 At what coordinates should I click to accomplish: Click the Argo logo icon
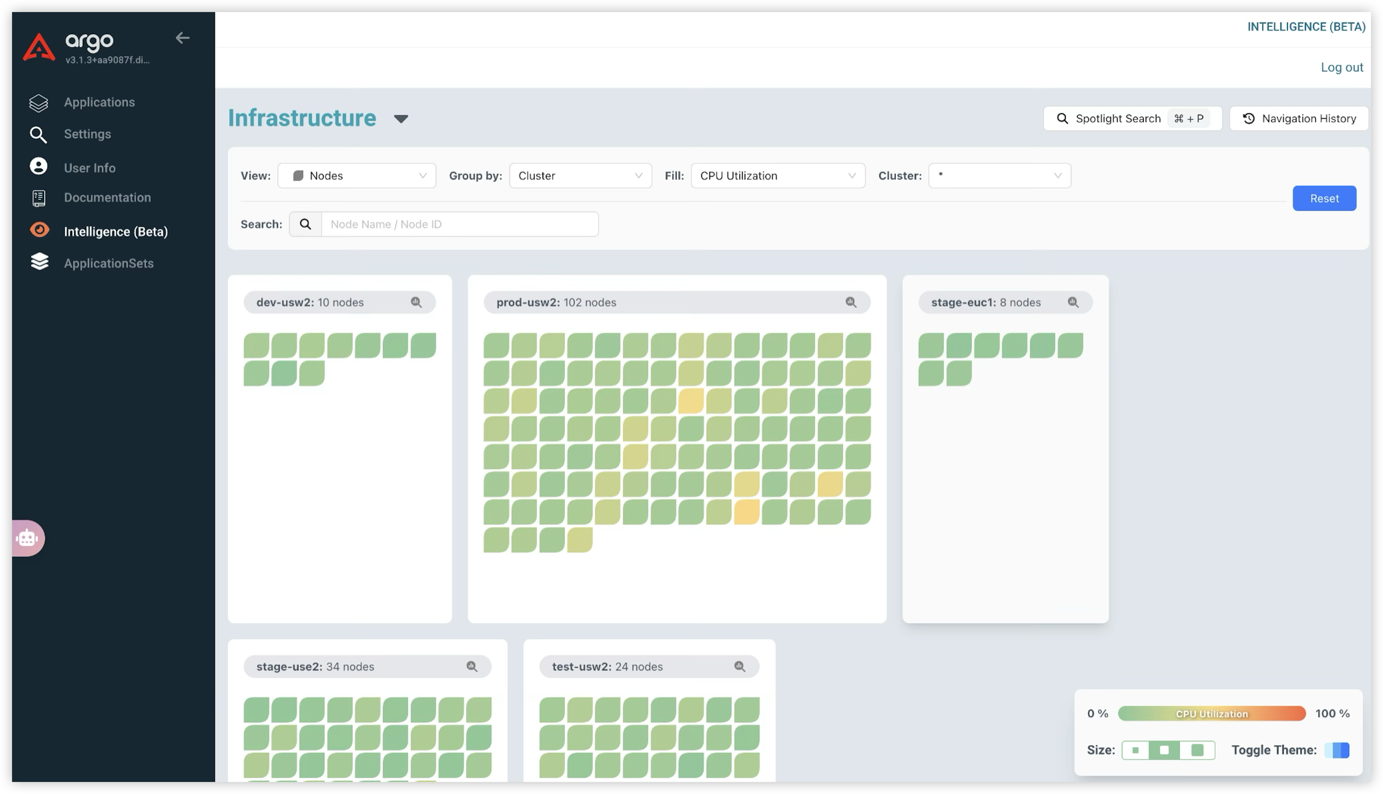coord(39,47)
